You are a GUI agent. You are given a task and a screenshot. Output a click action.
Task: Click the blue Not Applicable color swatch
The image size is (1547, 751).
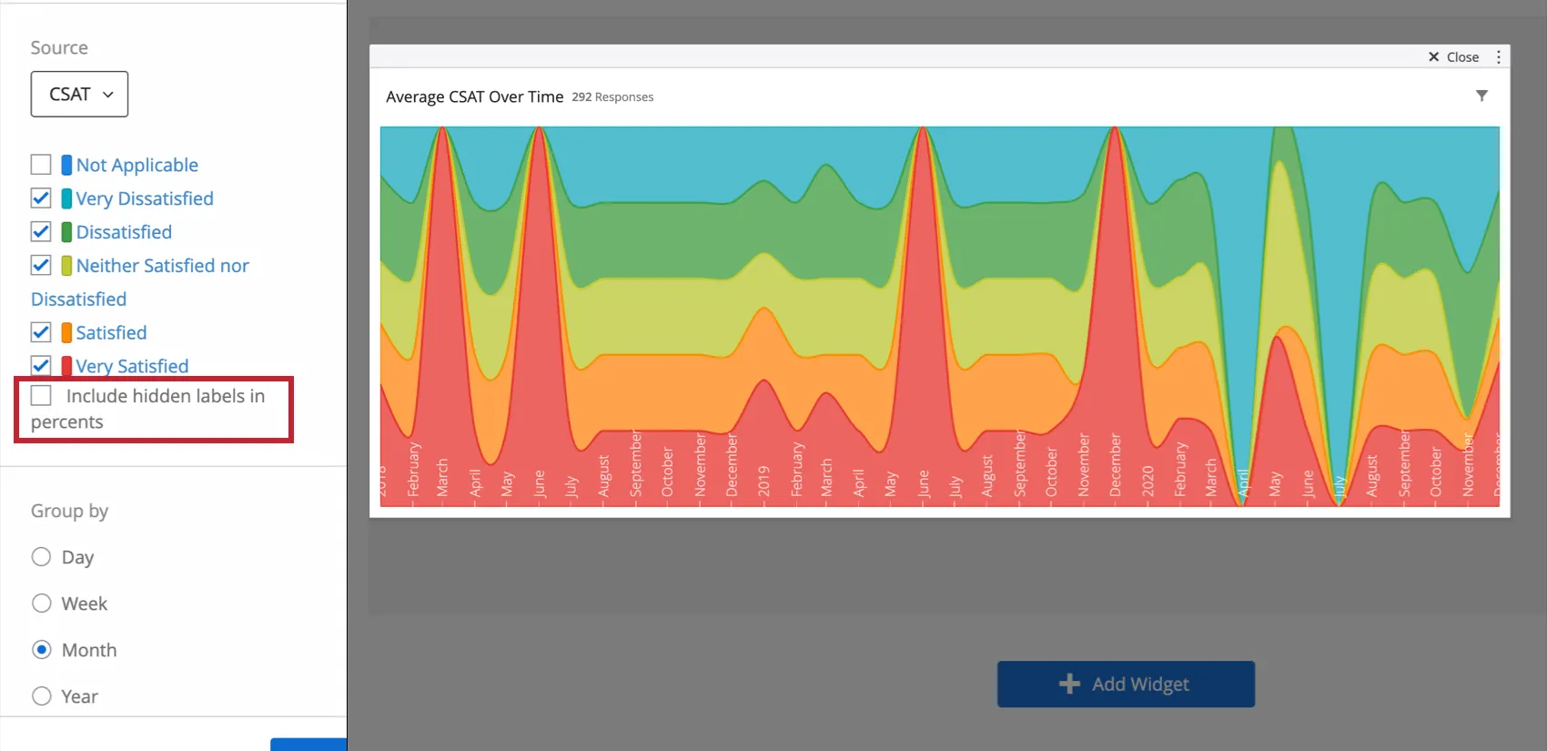click(x=66, y=165)
